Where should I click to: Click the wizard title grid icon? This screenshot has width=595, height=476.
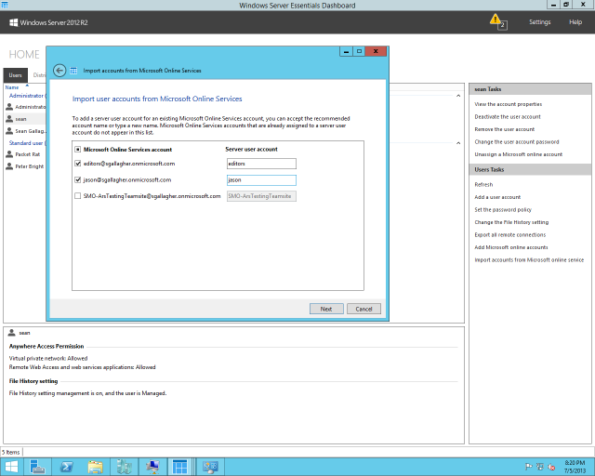pos(73,71)
